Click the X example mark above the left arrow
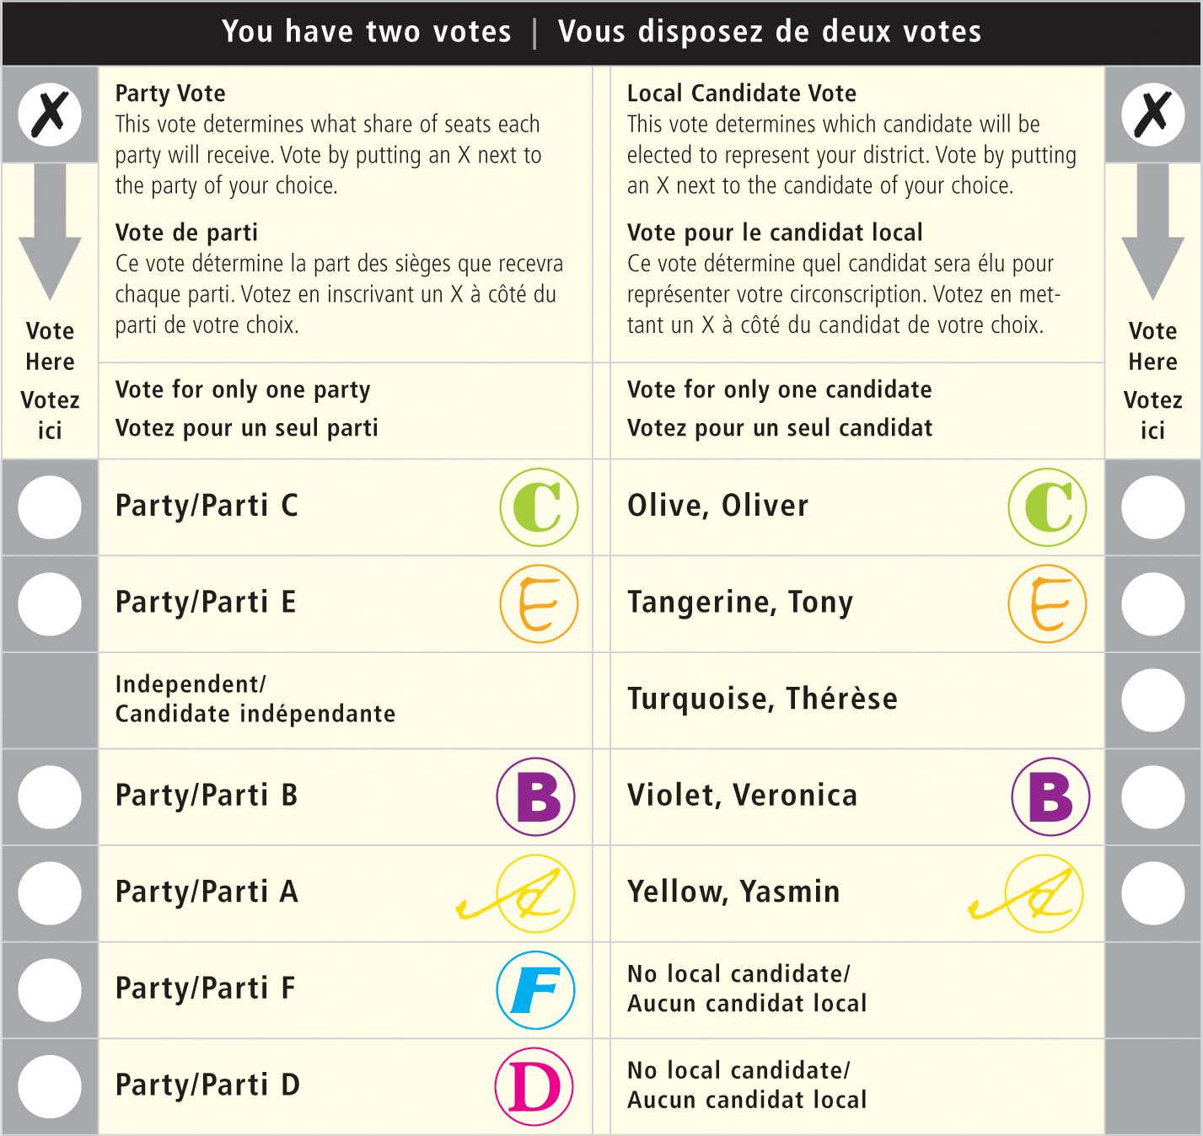1203x1136 pixels. tap(50, 114)
